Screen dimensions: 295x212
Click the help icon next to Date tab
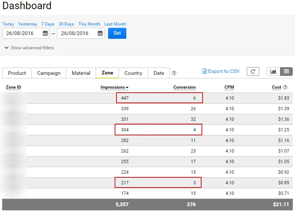tap(174, 73)
